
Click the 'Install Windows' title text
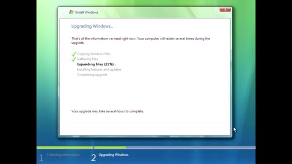(x=87, y=12)
